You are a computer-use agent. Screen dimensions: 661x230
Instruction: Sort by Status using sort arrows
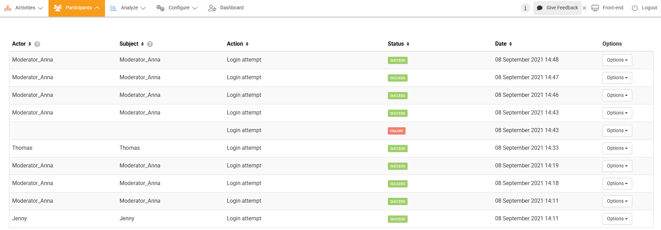point(408,44)
